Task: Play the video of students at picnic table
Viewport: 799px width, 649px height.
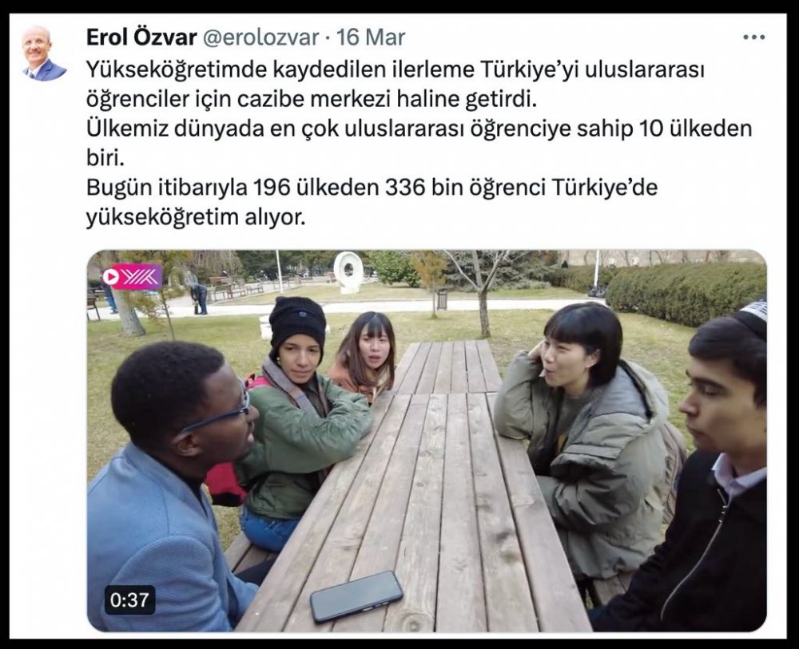Action: pyautogui.click(x=427, y=441)
